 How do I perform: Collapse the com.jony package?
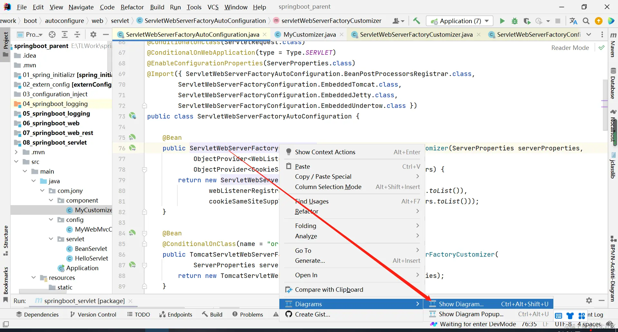[42, 191]
